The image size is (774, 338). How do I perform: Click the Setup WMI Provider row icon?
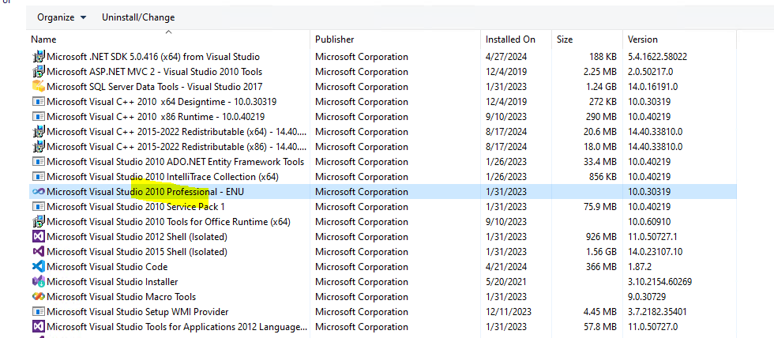(38, 312)
